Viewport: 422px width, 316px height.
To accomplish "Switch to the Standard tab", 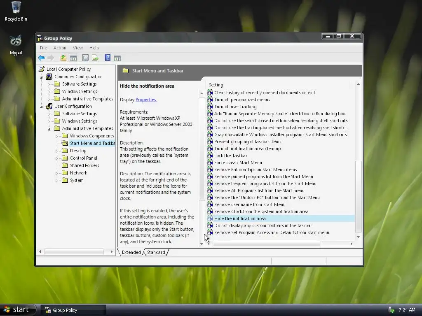I will [156, 252].
